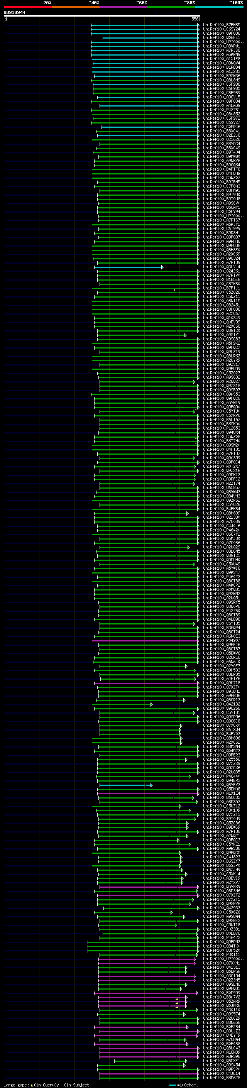Click the white query sequence bar
The width and height of the screenshot is (247, 1088).
pos(102,16)
